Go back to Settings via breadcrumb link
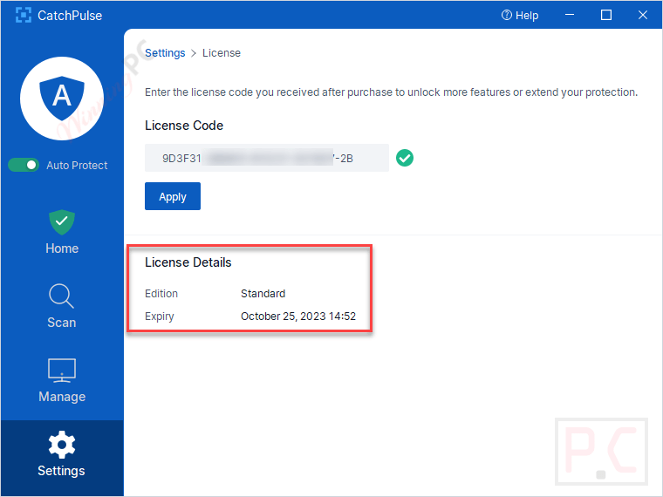This screenshot has height=497, width=663. click(x=165, y=53)
